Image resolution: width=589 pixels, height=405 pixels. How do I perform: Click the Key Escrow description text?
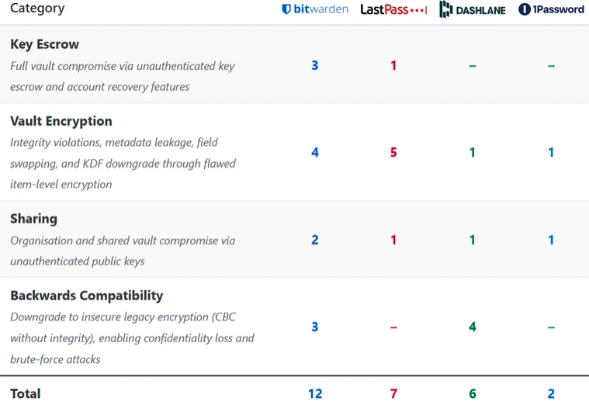123,76
